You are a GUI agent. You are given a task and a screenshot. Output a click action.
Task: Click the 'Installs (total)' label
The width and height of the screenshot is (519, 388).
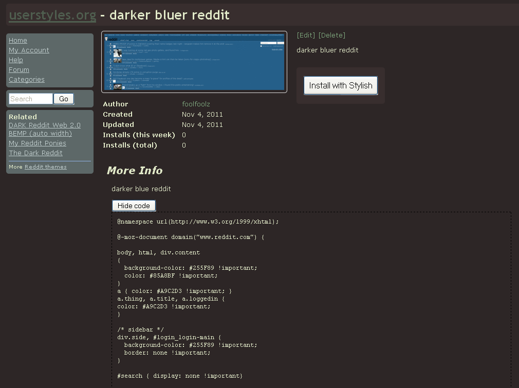[130, 145]
